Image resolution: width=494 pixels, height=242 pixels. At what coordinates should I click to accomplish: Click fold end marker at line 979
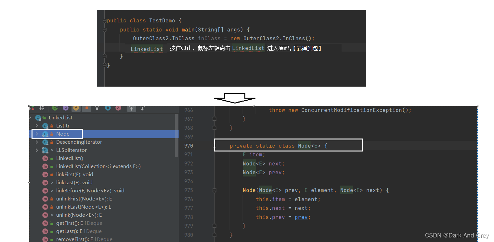214,226
